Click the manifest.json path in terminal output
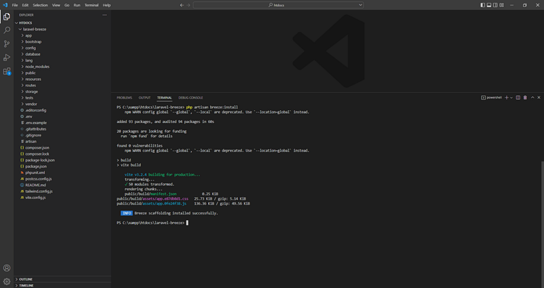Viewport: 544px width, 288px height. 150,194
